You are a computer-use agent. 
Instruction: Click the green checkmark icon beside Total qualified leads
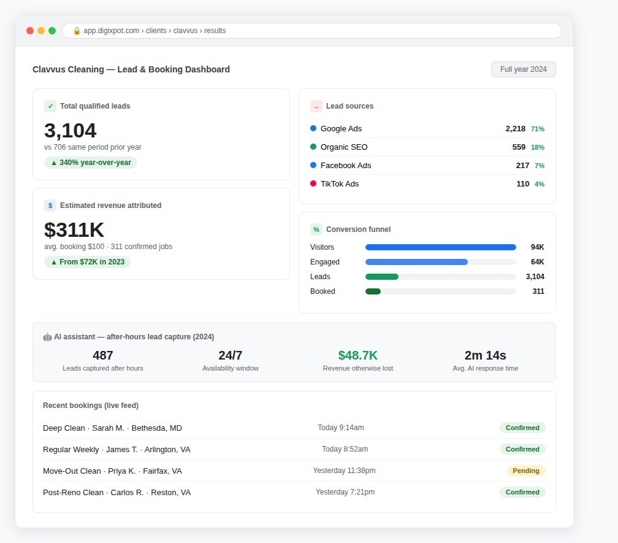[50, 106]
